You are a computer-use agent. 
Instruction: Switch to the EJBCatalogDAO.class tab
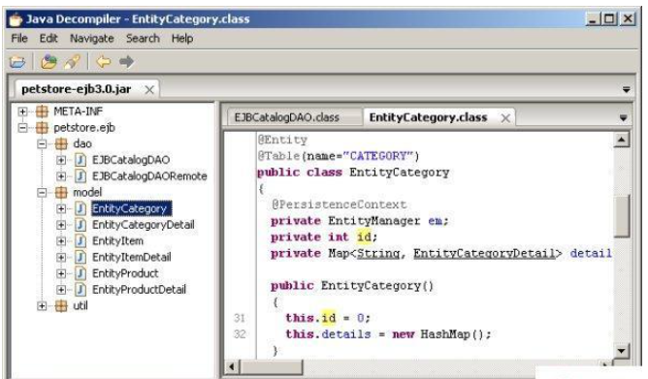(x=287, y=117)
